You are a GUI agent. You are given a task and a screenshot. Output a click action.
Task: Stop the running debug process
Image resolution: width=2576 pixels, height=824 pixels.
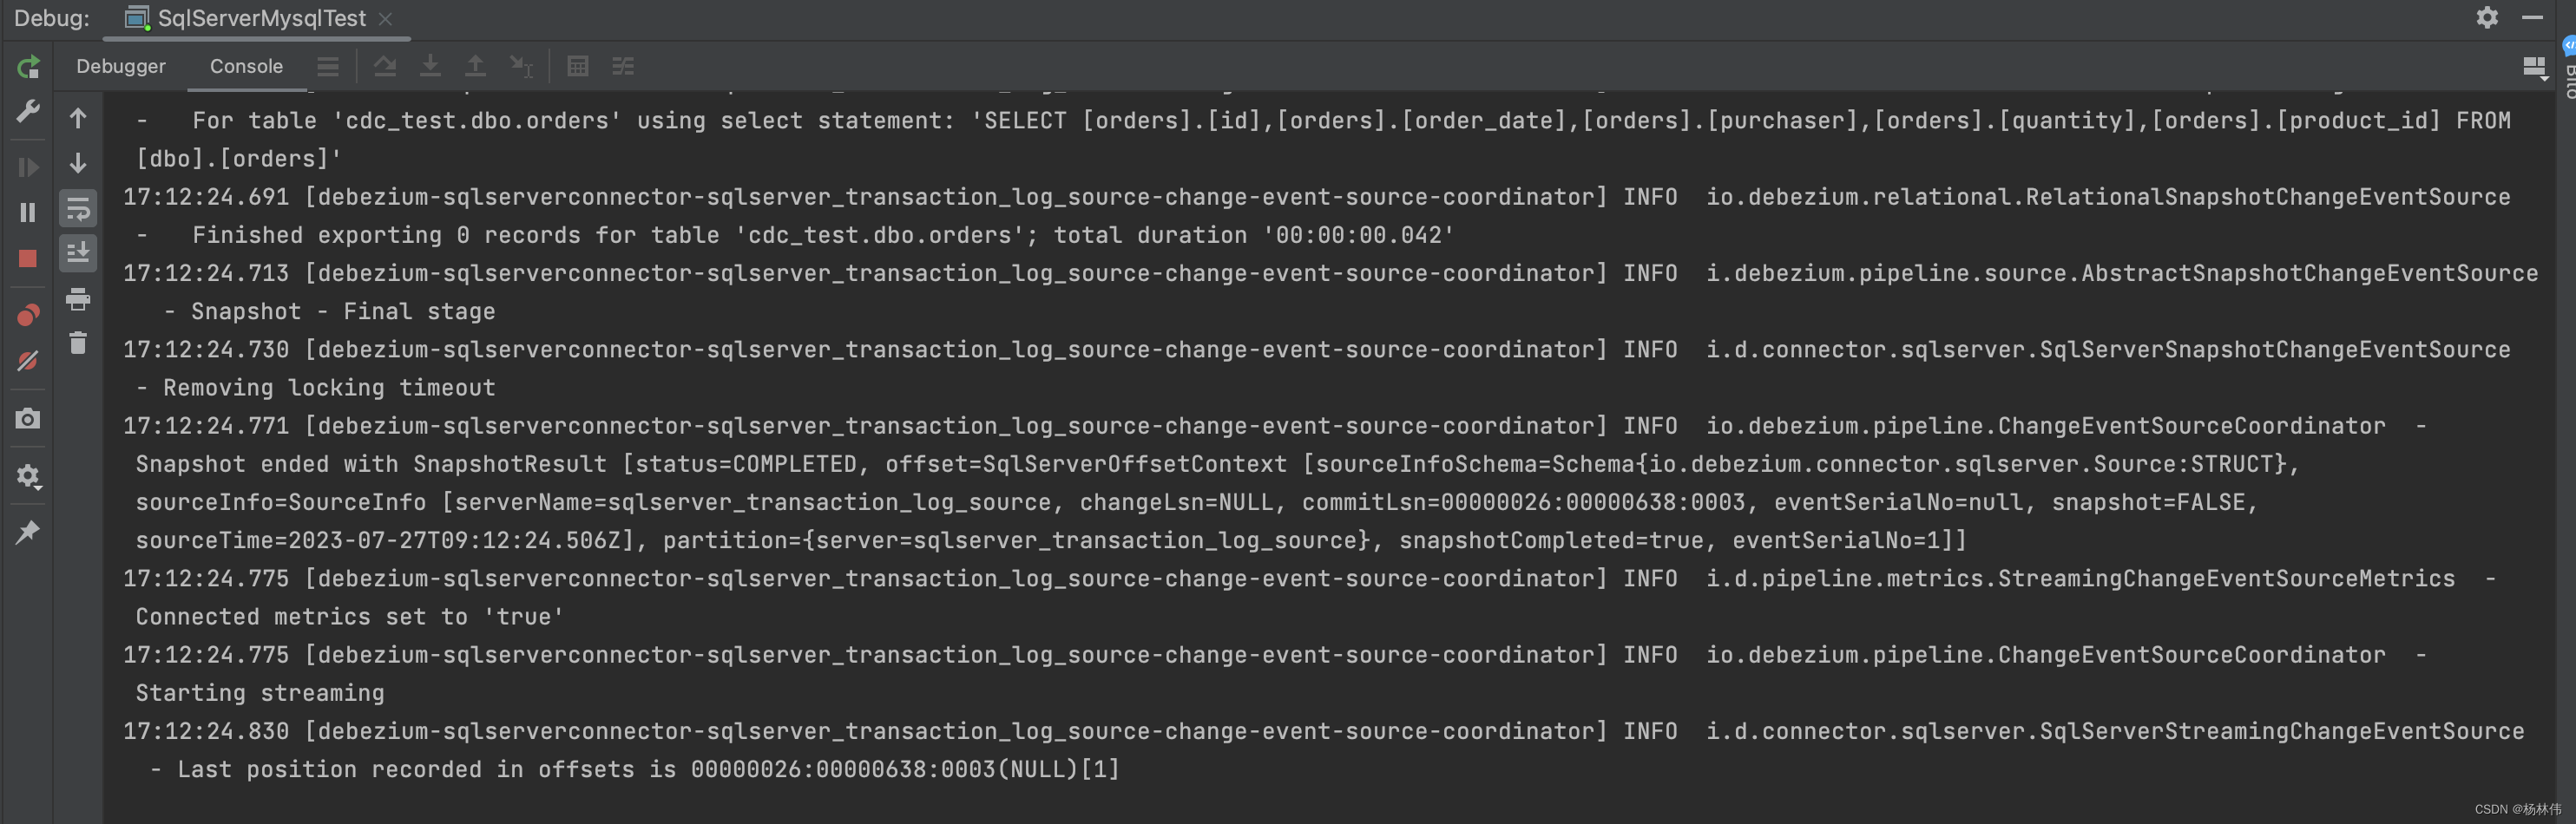(28, 258)
